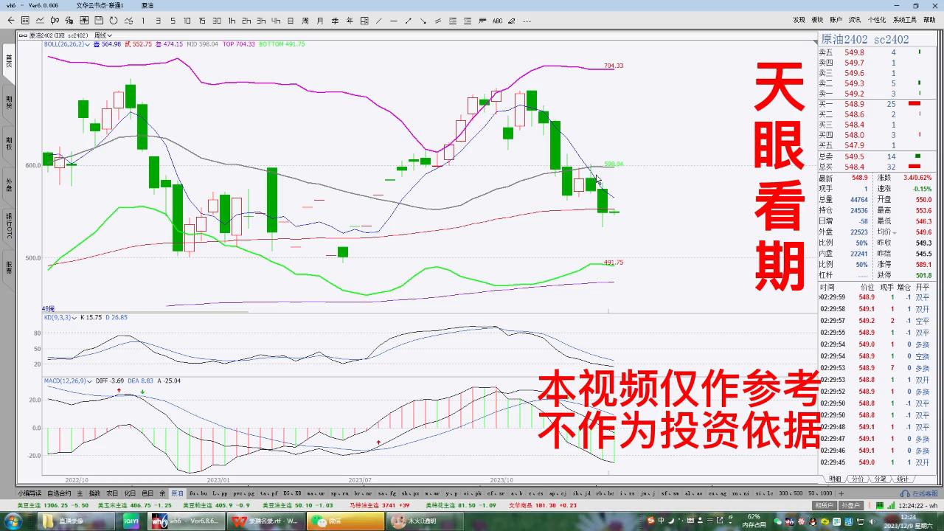Select the 小编导读 bottom tab

pos(29,493)
